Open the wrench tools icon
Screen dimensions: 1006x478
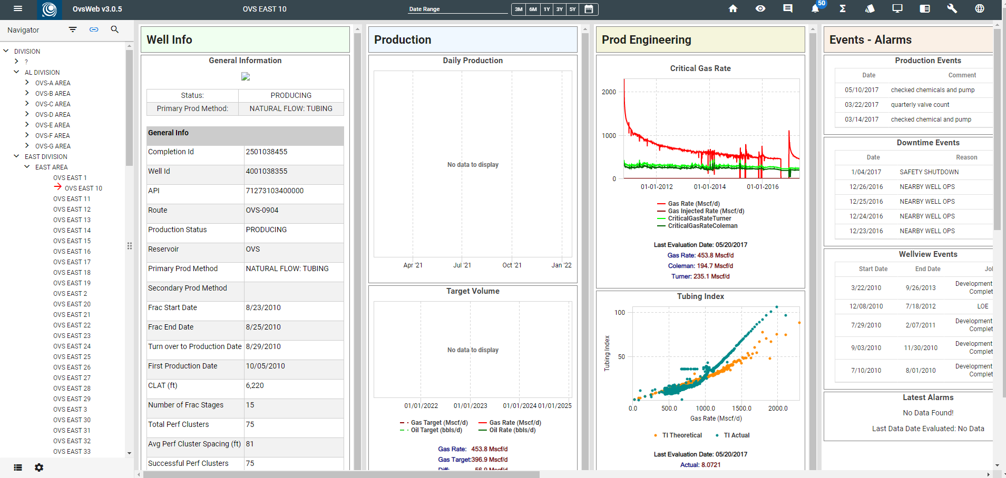pos(952,8)
